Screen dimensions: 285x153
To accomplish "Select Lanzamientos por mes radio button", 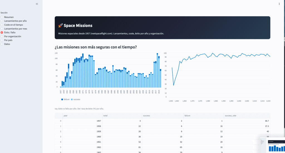I will pos(2,29).
